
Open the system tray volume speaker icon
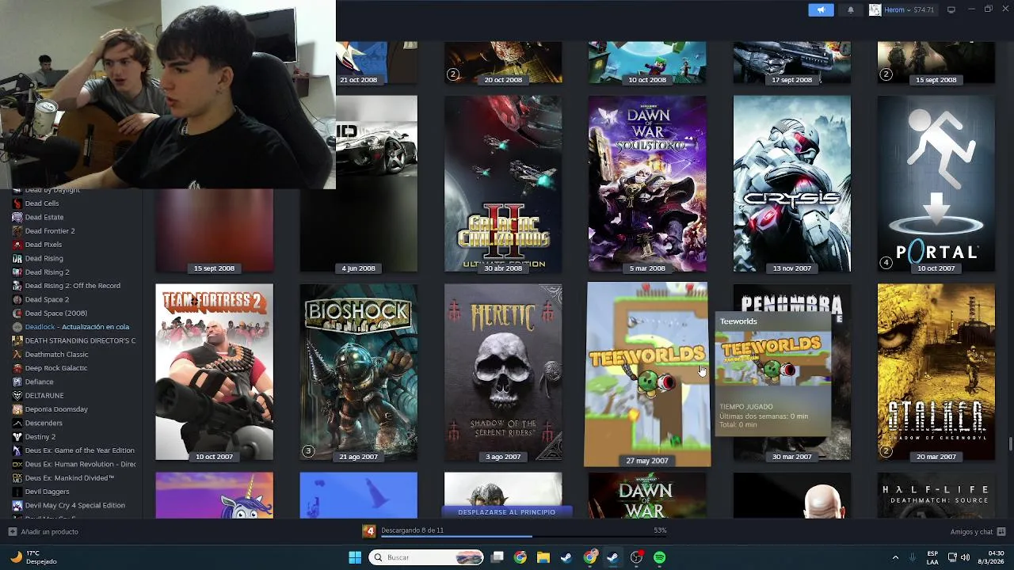tap(965, 557)
